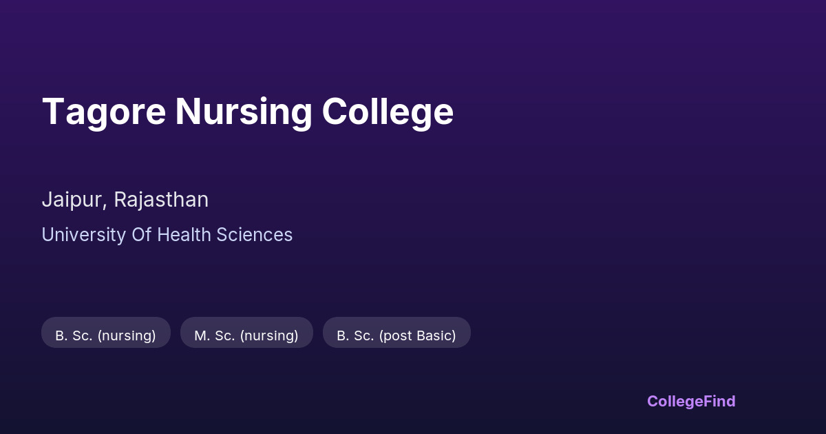826x434 pixels.
Task: Choose the B. Sc. (post Basic) chip
Action: (396, 335)
